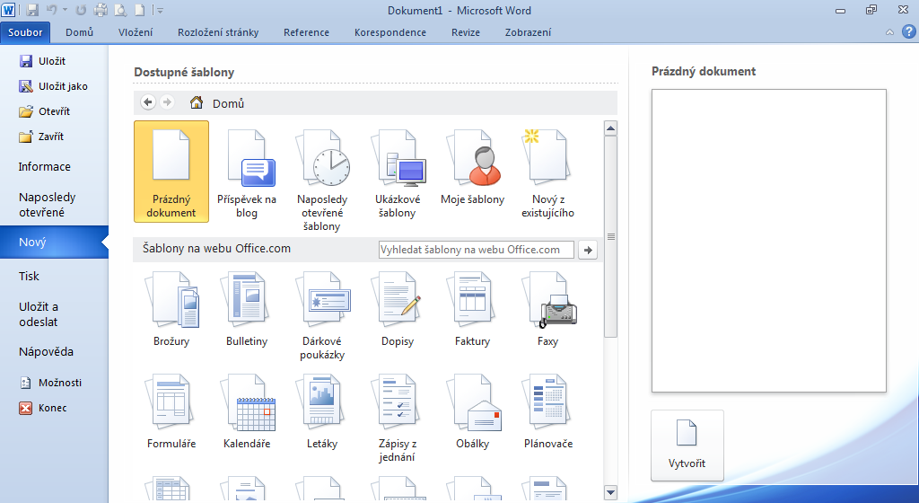Viewport: 919px width, 503px height.
Task: Open Ukázkové šablony folder
Action: point(397,174)
